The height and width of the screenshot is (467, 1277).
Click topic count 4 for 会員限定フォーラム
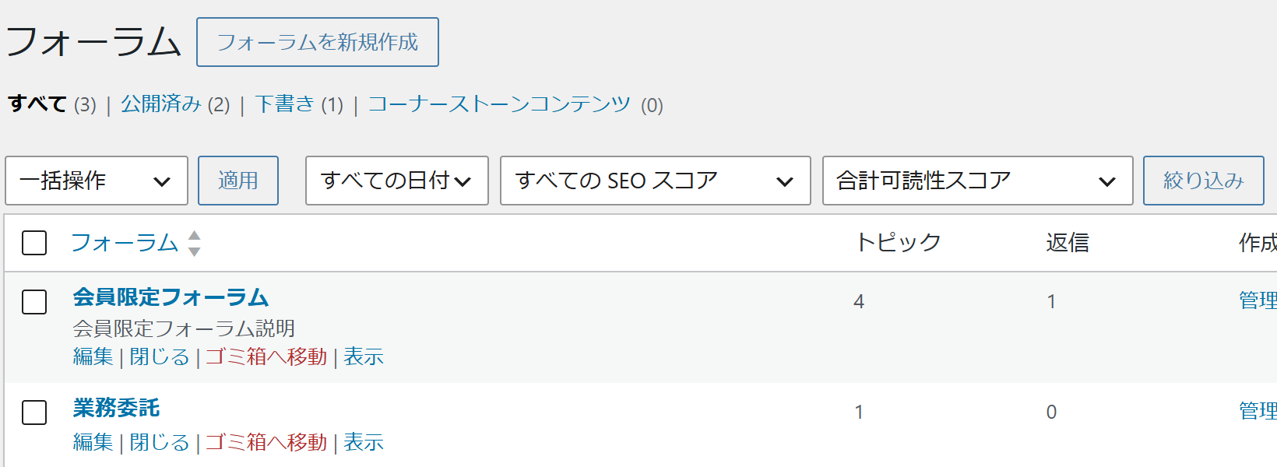point(859,302)
